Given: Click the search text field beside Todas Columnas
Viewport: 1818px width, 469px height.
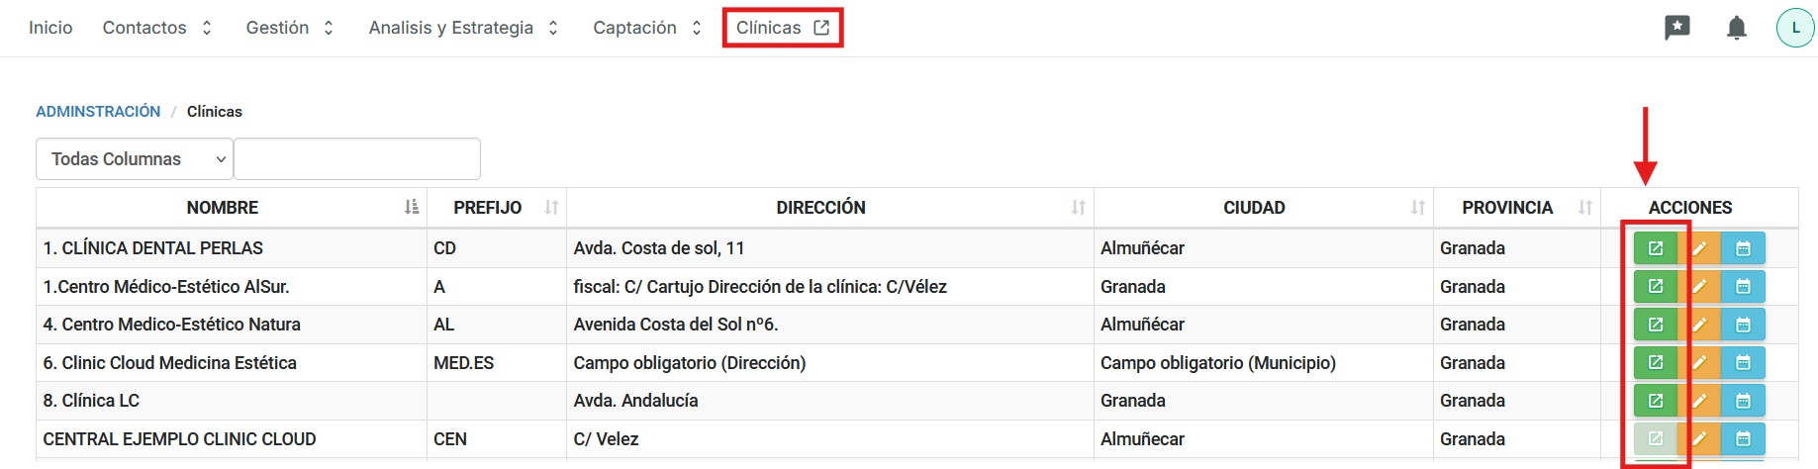Looking at the screenshot, I should 357,159.
